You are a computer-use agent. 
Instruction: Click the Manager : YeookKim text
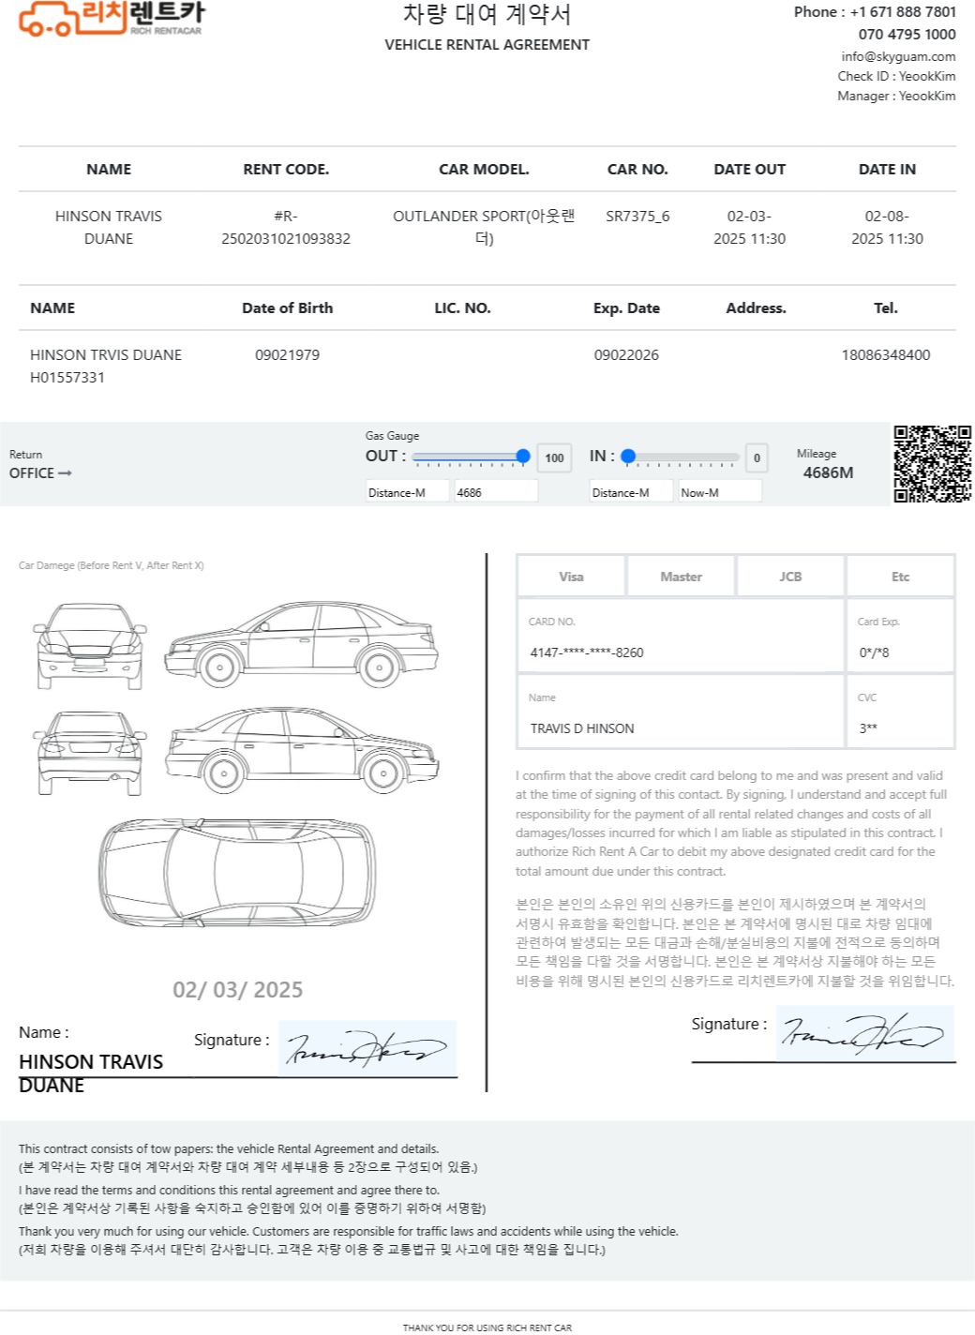coord(896,96)
